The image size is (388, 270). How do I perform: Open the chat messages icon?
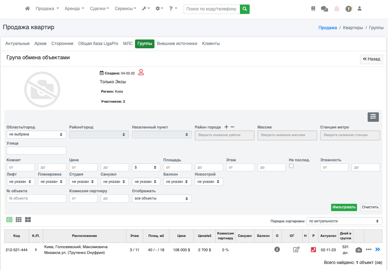pos(324,9)
